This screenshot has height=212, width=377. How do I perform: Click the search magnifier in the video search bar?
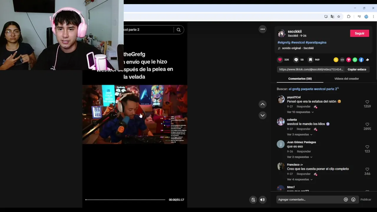point(178,30)
